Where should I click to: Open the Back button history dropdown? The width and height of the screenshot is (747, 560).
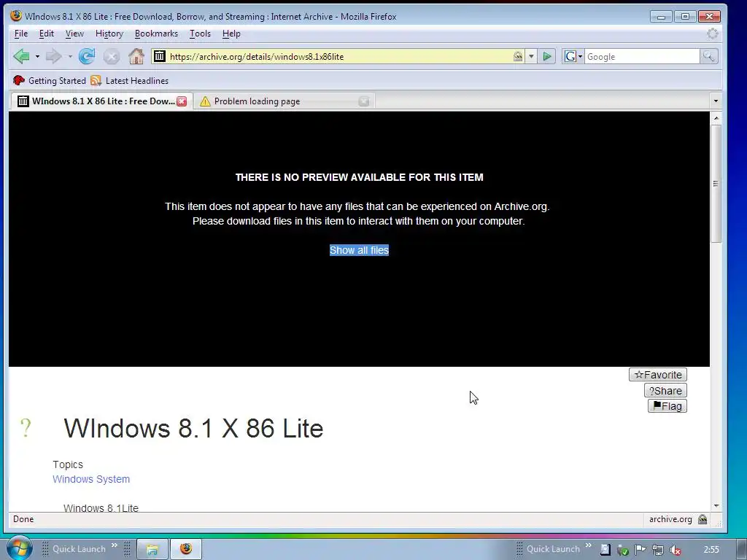pyautogui.click(x=37, y=57)
